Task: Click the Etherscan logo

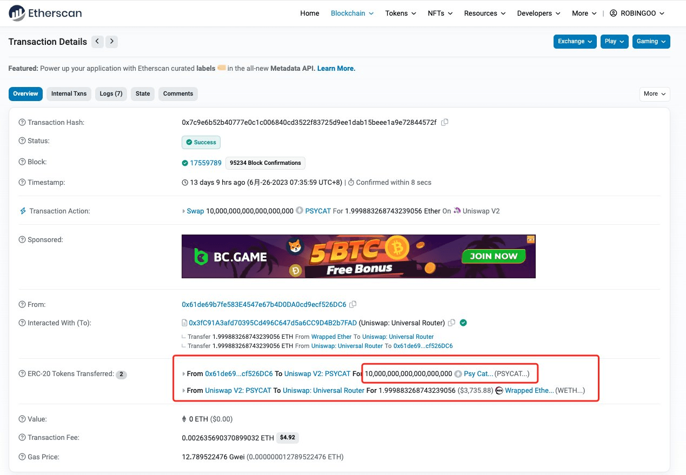Action: tap(45, 13)
